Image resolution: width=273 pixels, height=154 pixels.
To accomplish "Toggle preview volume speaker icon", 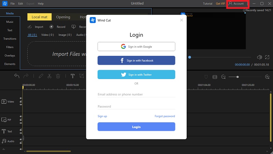I will (x=259, y=57).
